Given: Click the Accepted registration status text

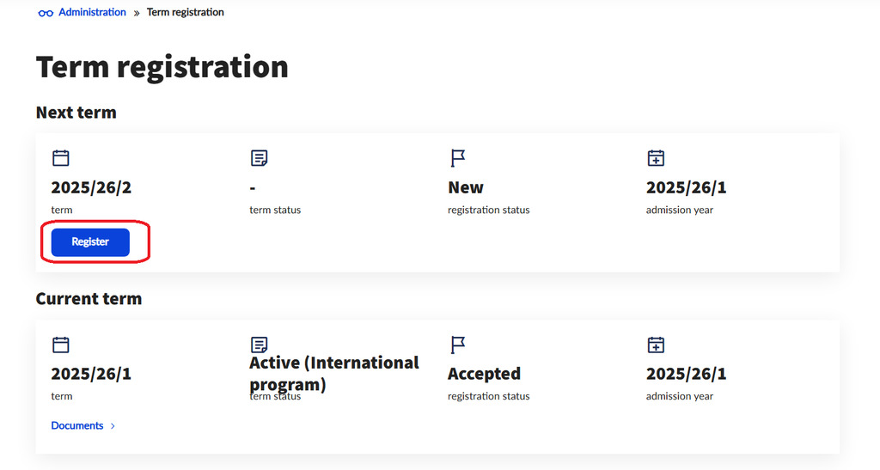Looking at the screenshot, I should coord(484,374).
